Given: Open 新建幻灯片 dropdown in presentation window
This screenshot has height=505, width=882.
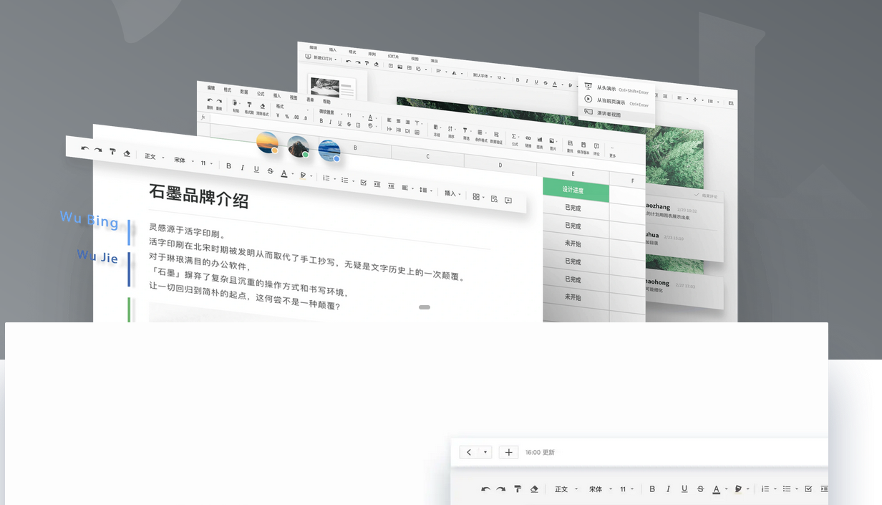Looking at the screenshot, I should [321, 57].
